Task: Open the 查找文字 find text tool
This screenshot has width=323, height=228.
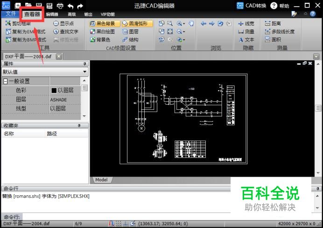Action: pos(66,32)
